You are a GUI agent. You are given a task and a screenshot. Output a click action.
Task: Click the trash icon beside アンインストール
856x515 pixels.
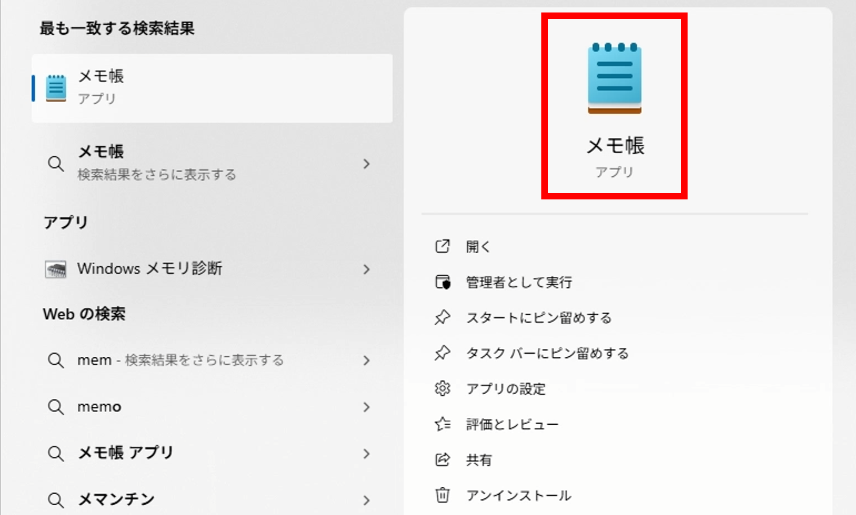[x=443, y=495]
